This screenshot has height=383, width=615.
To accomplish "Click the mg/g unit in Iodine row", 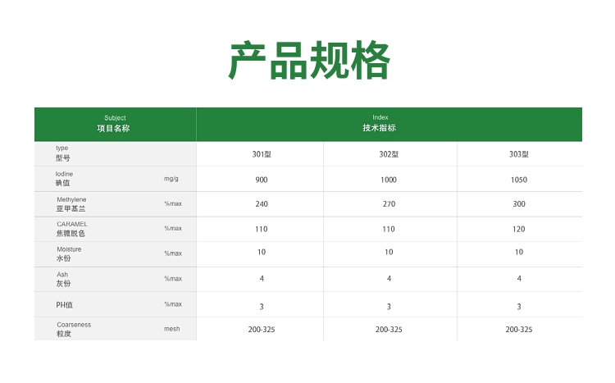I will tap(171, 179).
